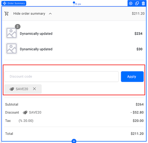
Task: Click the tag icon beside Discount row
Action: point(25,112)
